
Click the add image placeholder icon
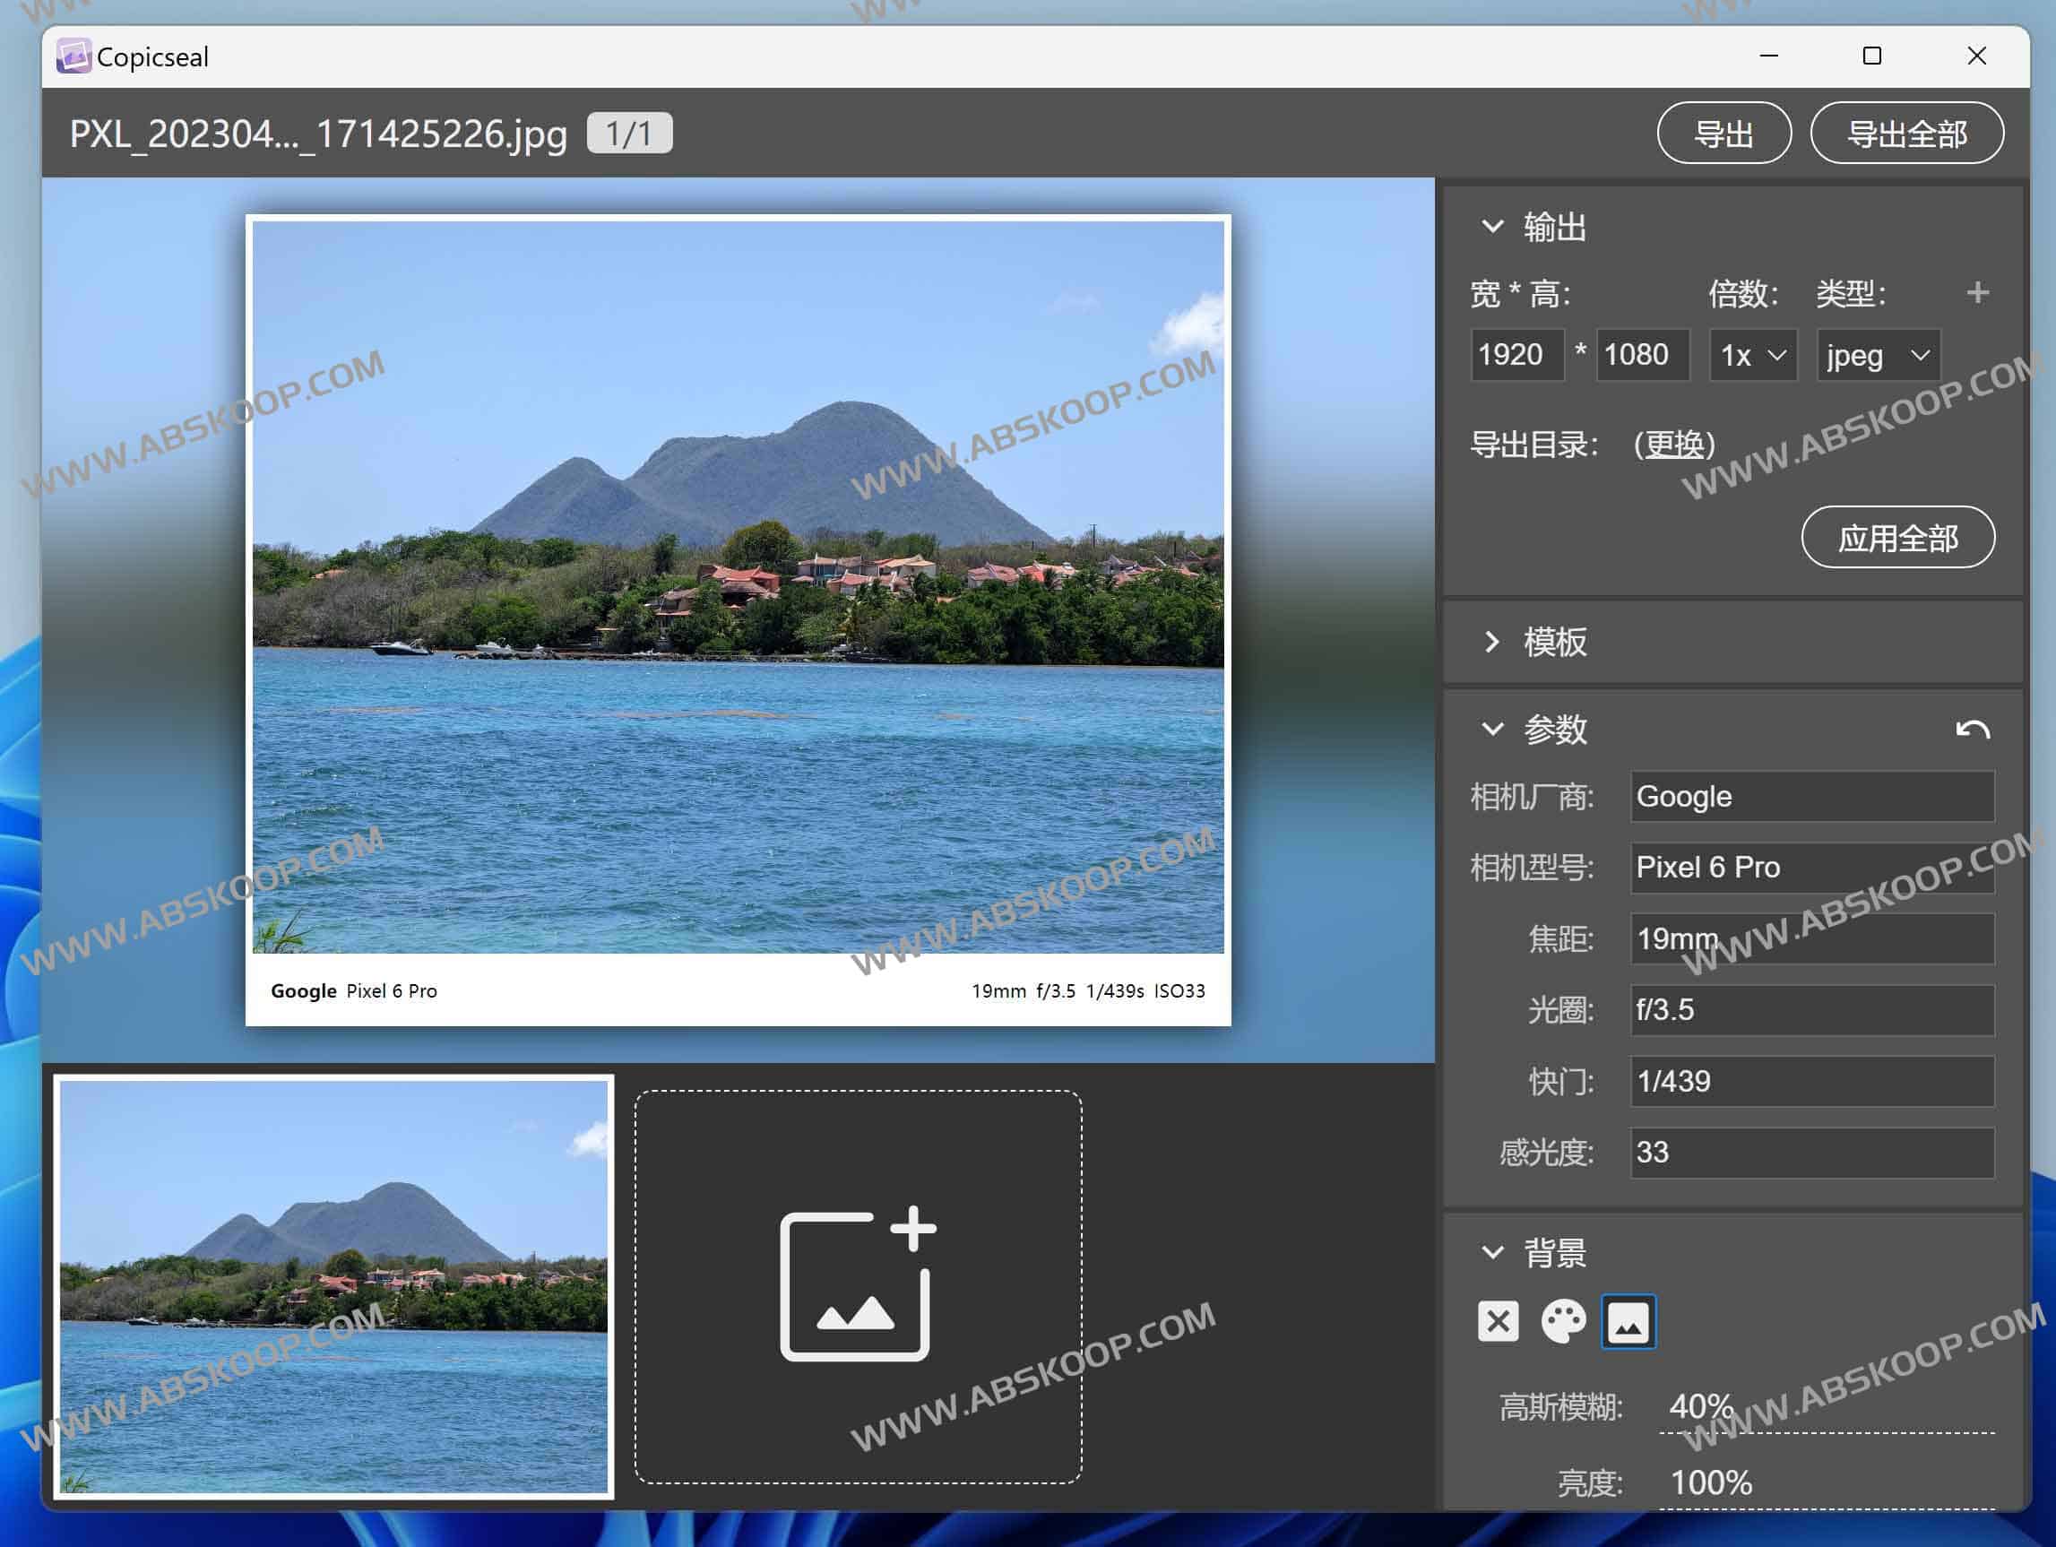coord(857,1286)
